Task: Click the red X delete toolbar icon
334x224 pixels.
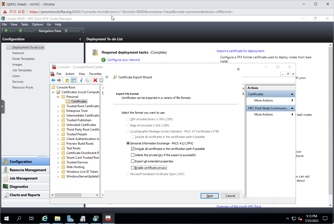Action: point(95,80)
